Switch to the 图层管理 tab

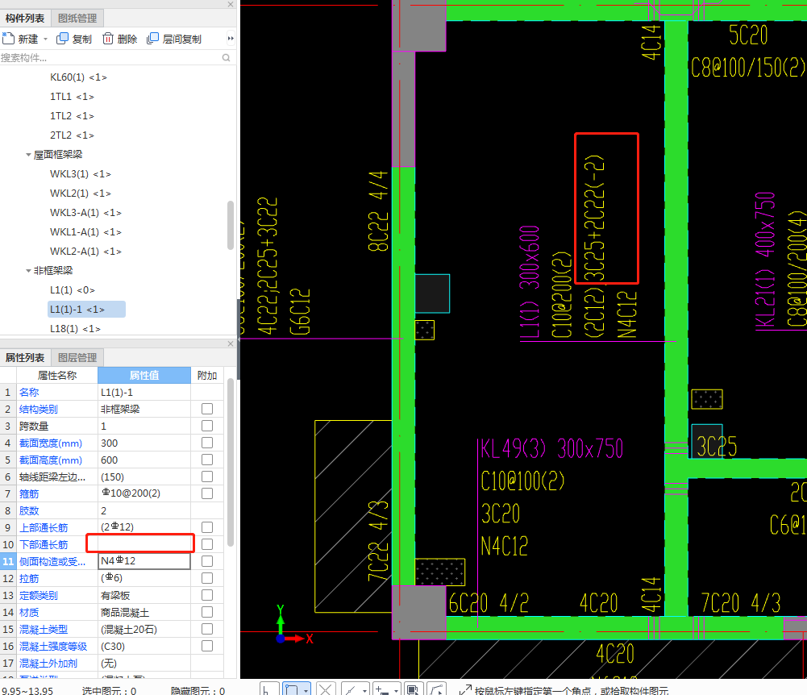pyautogui.click(x=77, y=357)
